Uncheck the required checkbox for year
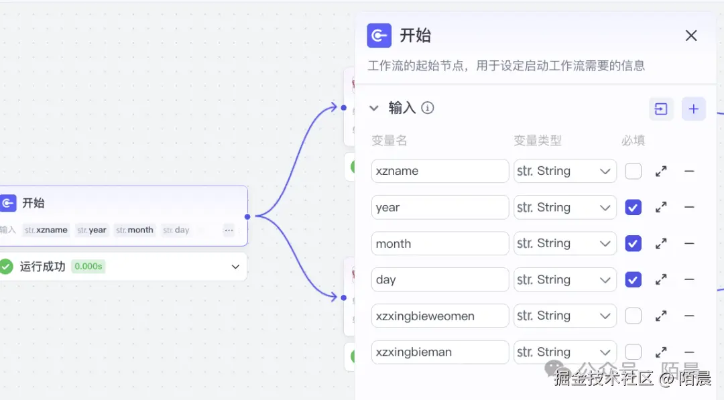This screenshot has height=400, width=724. [633, 207]
